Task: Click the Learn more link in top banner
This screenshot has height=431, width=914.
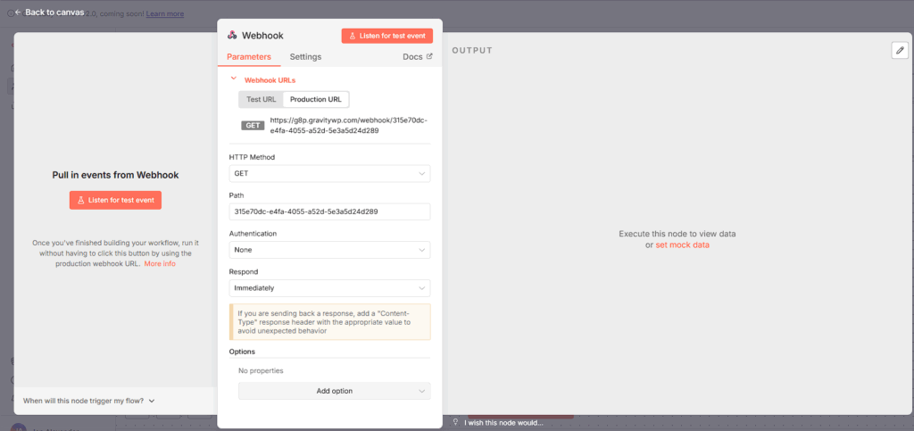Action: click(x=165, y=12)
